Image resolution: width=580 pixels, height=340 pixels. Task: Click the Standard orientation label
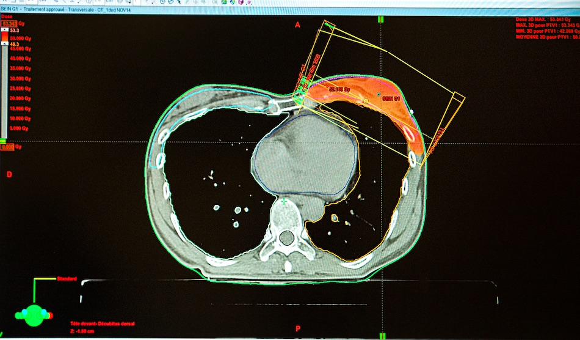pyautogui.click(x=67, y=279)
